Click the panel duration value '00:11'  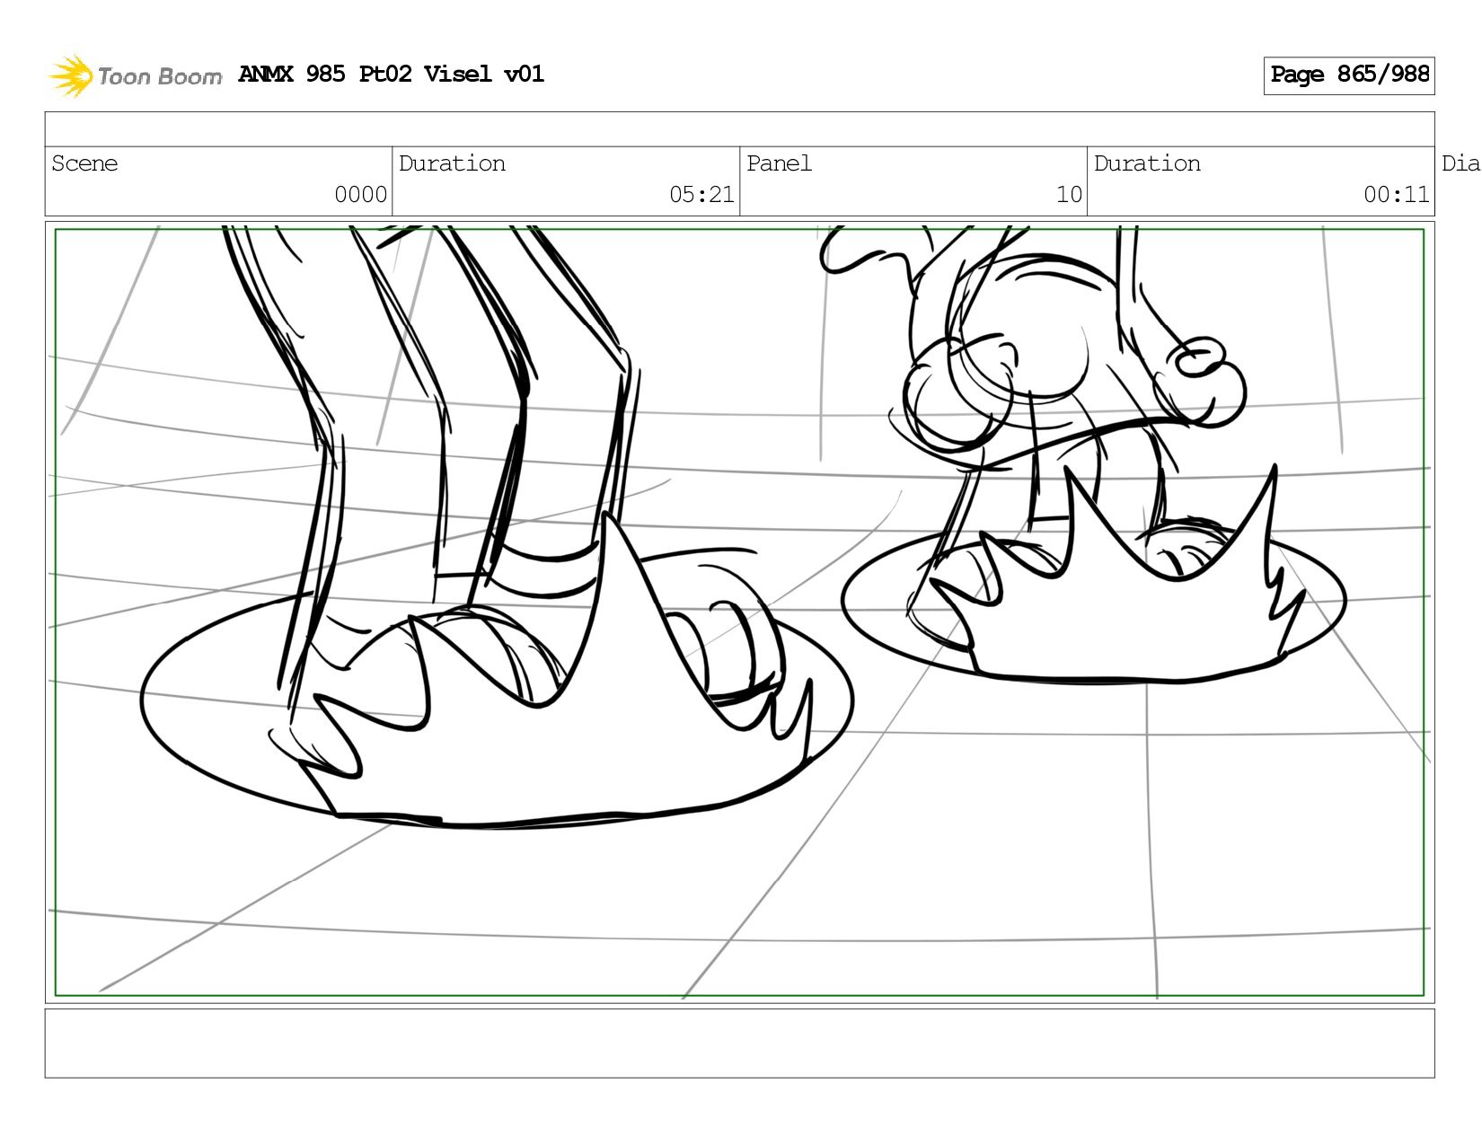point(1397,195)
